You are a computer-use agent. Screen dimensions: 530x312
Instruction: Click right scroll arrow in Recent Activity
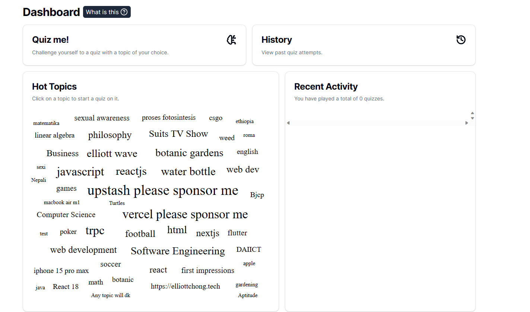467,123
